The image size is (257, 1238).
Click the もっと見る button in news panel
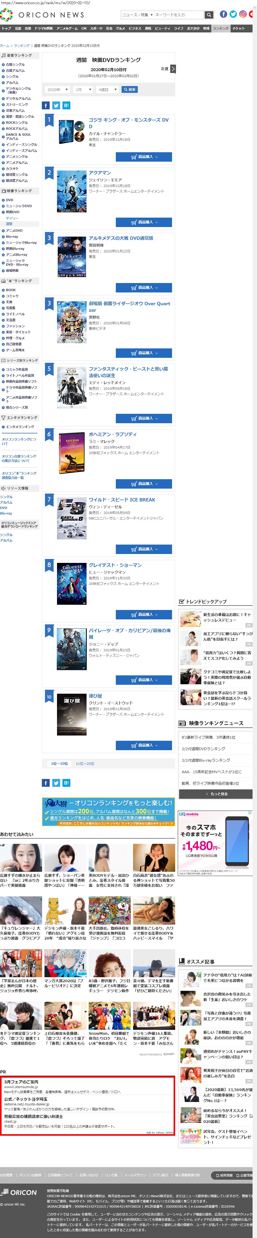215,794
